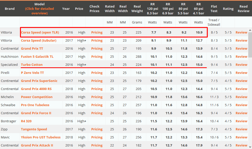Click the 11 / 3 flat test value

tap(214, 97)
